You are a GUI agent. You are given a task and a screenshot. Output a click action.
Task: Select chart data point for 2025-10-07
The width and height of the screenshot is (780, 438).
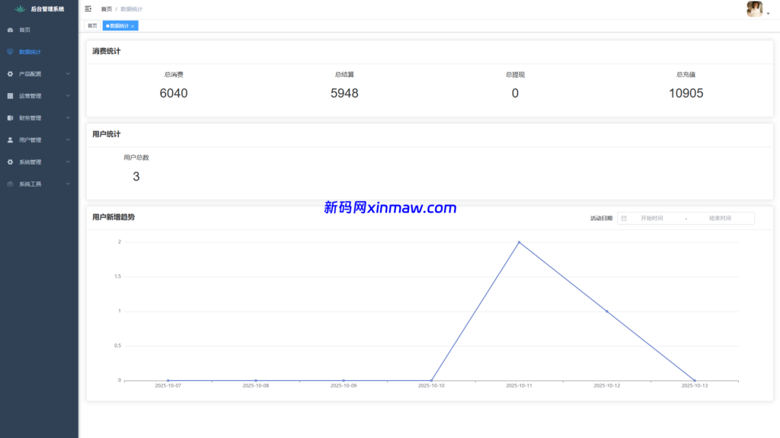point(168,380)
